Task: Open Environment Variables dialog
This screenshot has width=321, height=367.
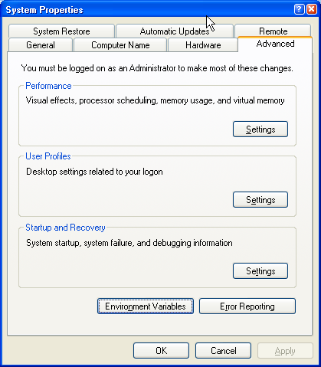Action: 146,306
